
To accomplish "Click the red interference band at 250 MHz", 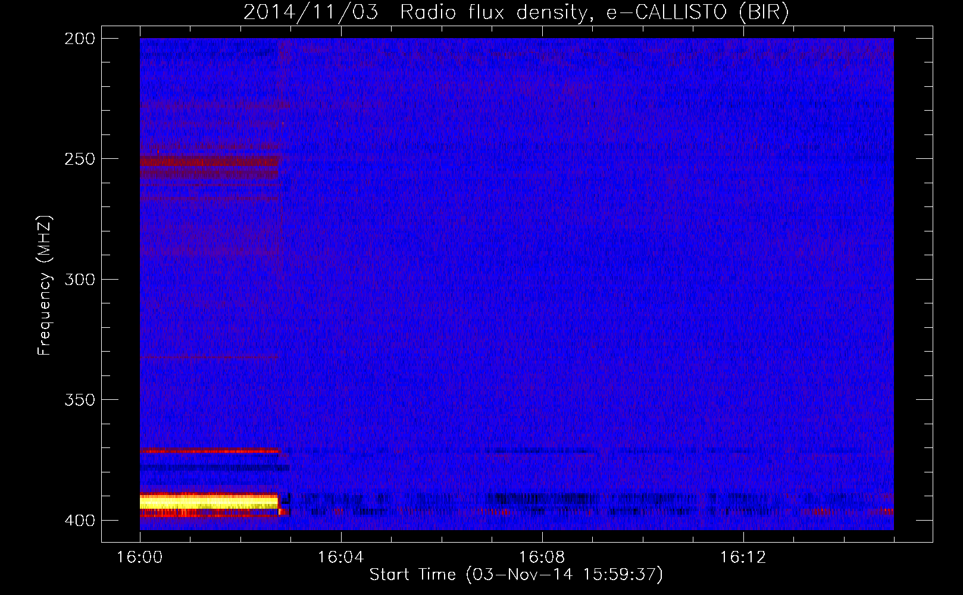I will 209,161.
